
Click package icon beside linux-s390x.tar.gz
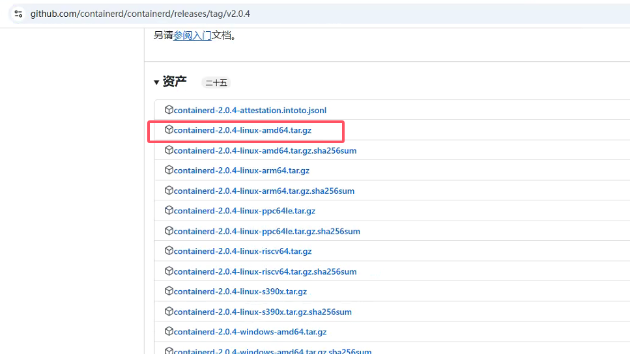click(169, 291)
